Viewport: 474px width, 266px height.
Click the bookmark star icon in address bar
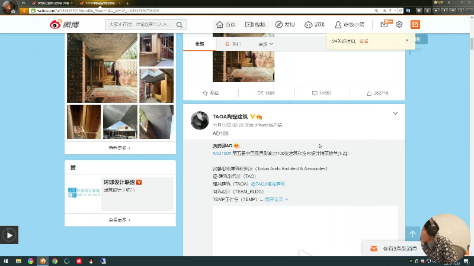385,11
